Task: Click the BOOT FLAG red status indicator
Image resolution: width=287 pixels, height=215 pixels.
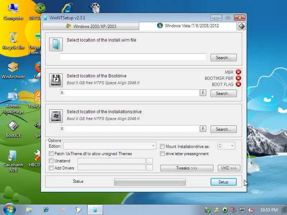Action: [x=238, y=84]
